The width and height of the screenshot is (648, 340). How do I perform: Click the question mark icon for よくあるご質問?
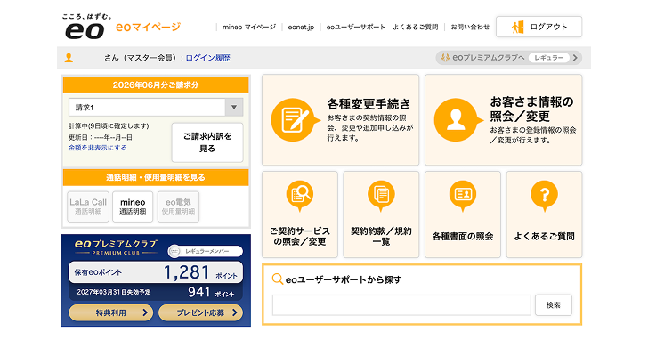point(544,196)
